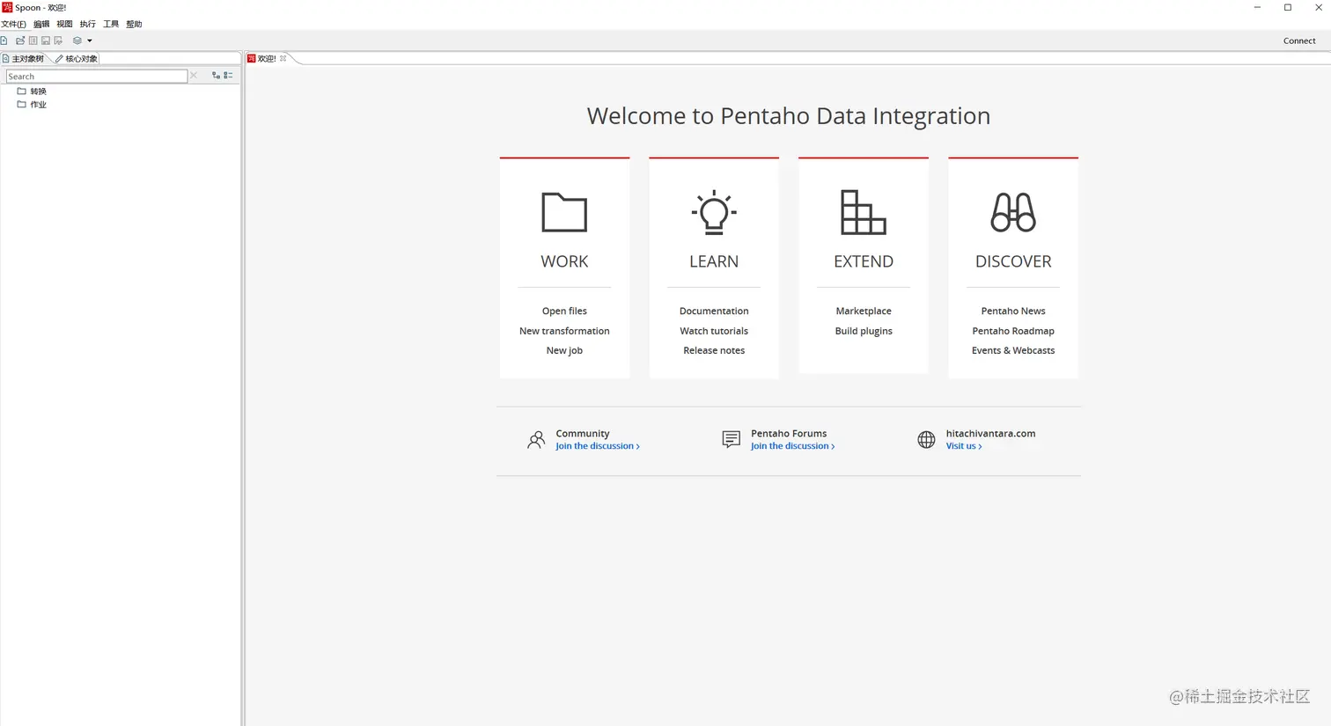This screenshot has height=726, width=1331.
Task: Open the Pentaho Roadmap link
Action: [x=1013, y=331]
